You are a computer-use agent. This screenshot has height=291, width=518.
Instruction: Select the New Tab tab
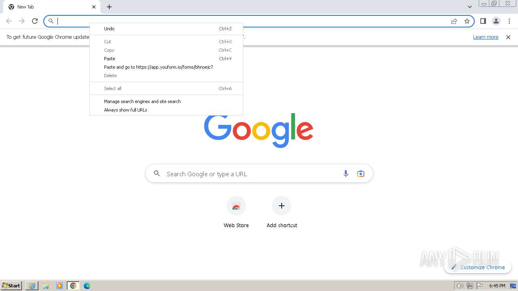[x=53, y=7]
